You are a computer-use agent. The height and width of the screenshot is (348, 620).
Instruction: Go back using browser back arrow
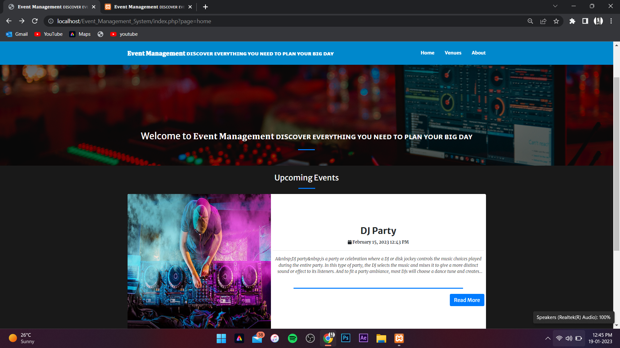[x=9, y=21]
